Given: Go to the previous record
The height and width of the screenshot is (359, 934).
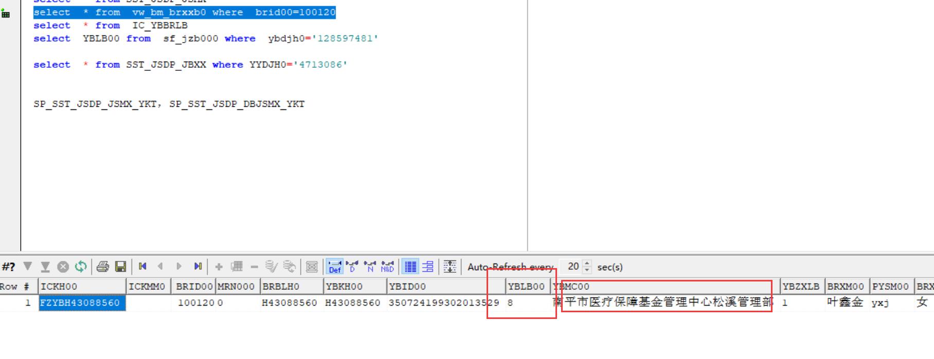Looking at the screenshot, I should pyautogui.click(x=160, y=266).
